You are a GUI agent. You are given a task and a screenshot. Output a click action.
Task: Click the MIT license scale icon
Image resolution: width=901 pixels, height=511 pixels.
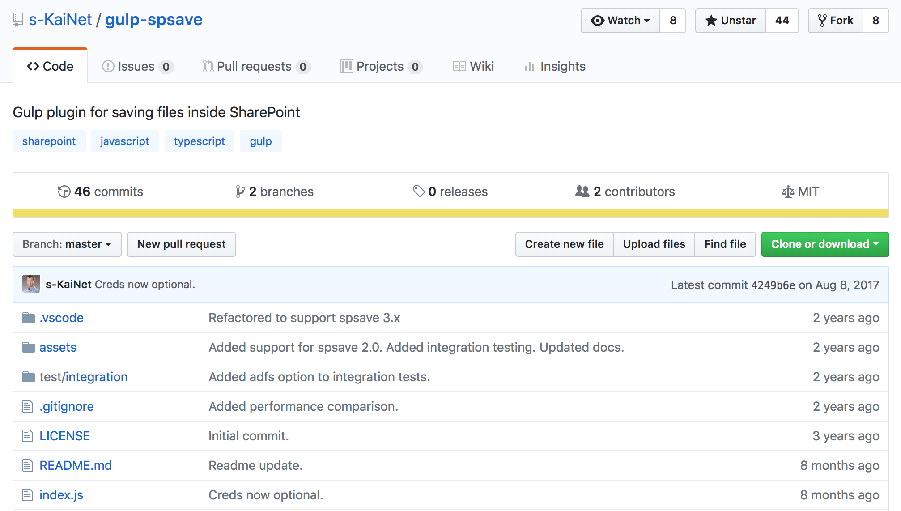[x=788, y=192]
